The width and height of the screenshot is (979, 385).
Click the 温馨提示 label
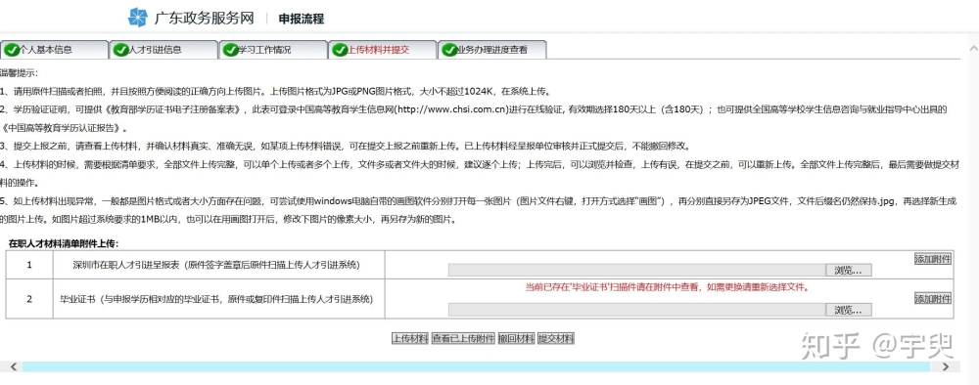[19, 73]
